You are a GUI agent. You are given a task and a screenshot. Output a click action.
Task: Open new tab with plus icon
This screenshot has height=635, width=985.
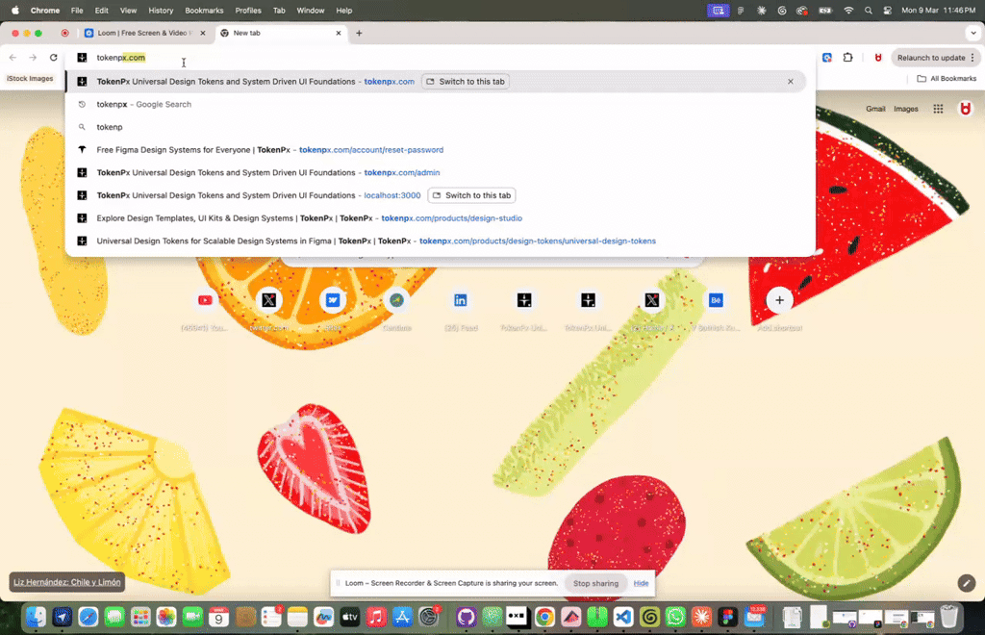[359, 33]
